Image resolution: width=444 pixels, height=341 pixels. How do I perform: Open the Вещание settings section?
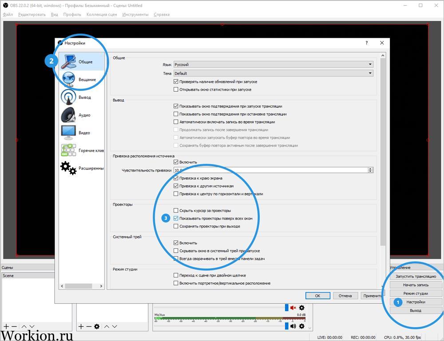tap(82, 79)
